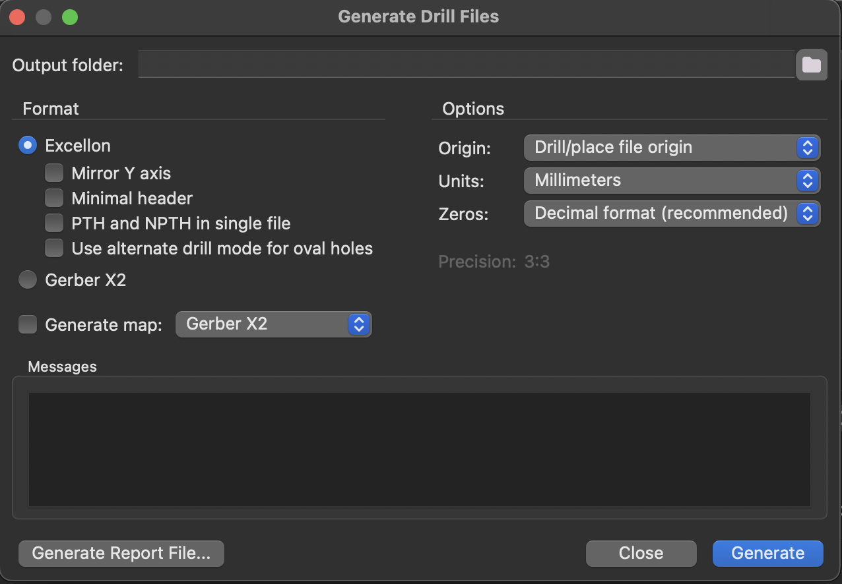Screen dimensions: 842x584
Task: Click the folder browse icon
Action: [811, 65]
